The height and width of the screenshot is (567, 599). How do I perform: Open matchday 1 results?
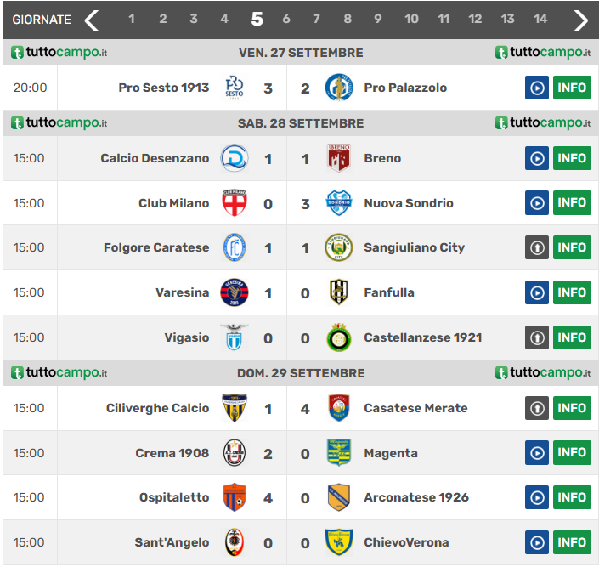(x=131, y=20)
